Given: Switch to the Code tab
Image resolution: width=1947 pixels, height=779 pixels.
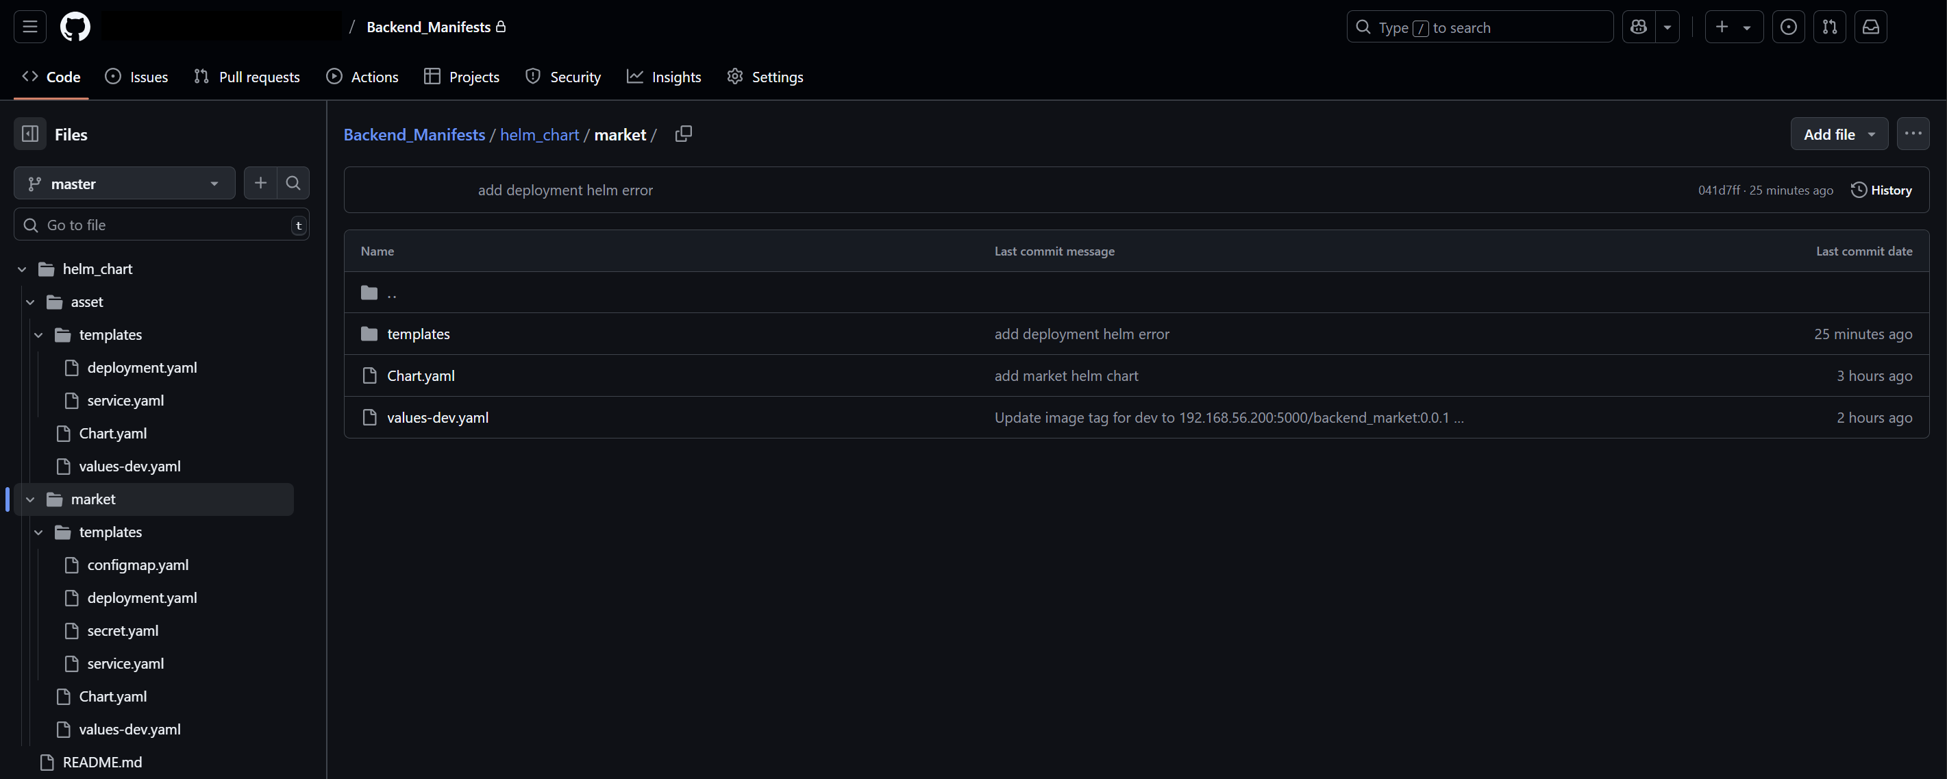Looking at the screenshot, I should point(51,77).
